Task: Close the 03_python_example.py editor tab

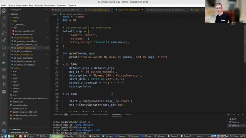Action: pos(142,10)
